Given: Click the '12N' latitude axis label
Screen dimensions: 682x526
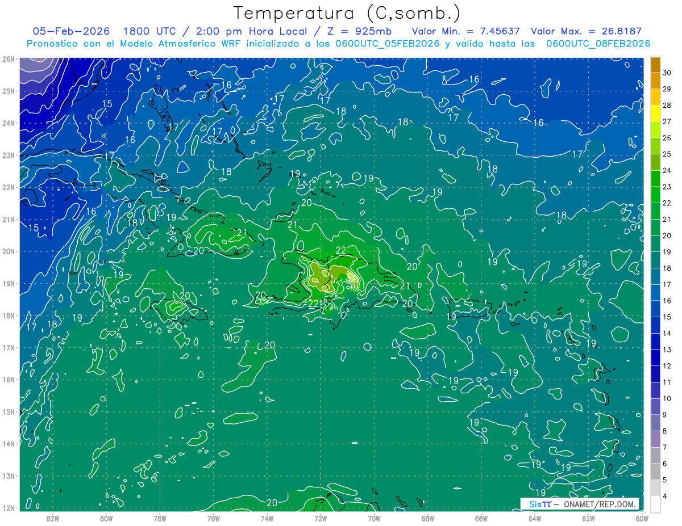Looking at the screenshot, I should tap(8, 508).
